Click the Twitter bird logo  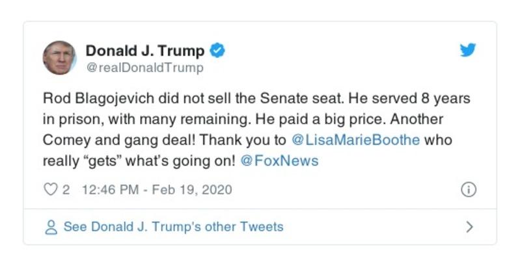(469, 51)
